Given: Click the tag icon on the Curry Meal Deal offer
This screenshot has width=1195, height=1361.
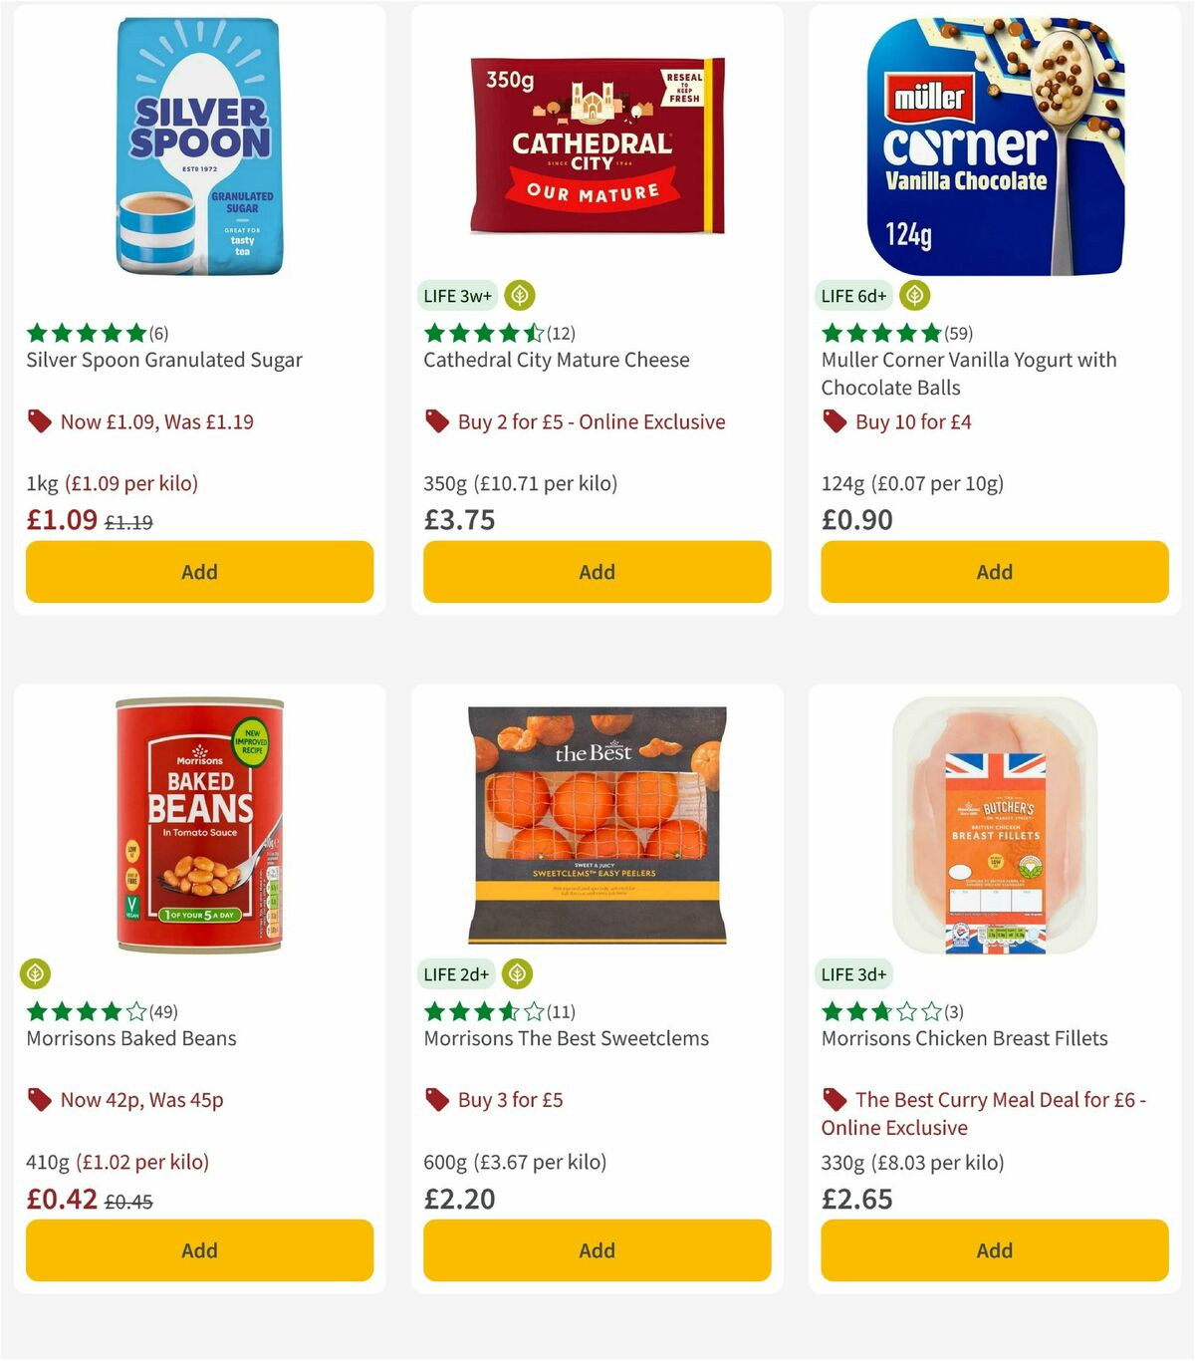Looking at the screenshot, I should pos(835,1100).
